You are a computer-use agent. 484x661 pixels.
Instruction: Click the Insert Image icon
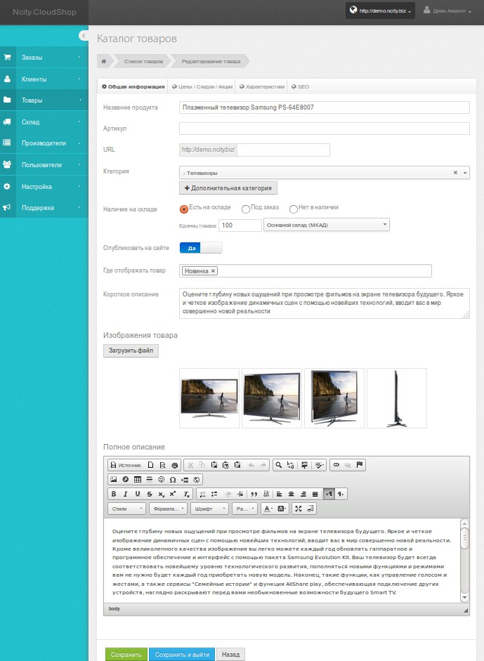(113, 479)
